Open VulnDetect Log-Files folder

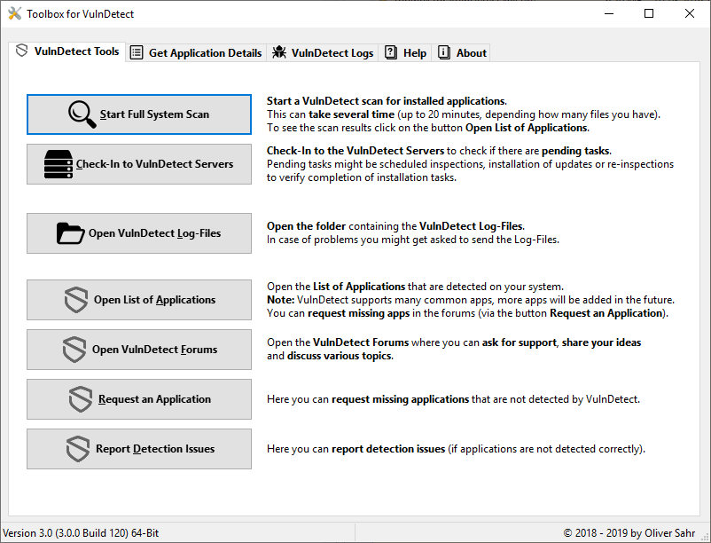click(139, 233)
